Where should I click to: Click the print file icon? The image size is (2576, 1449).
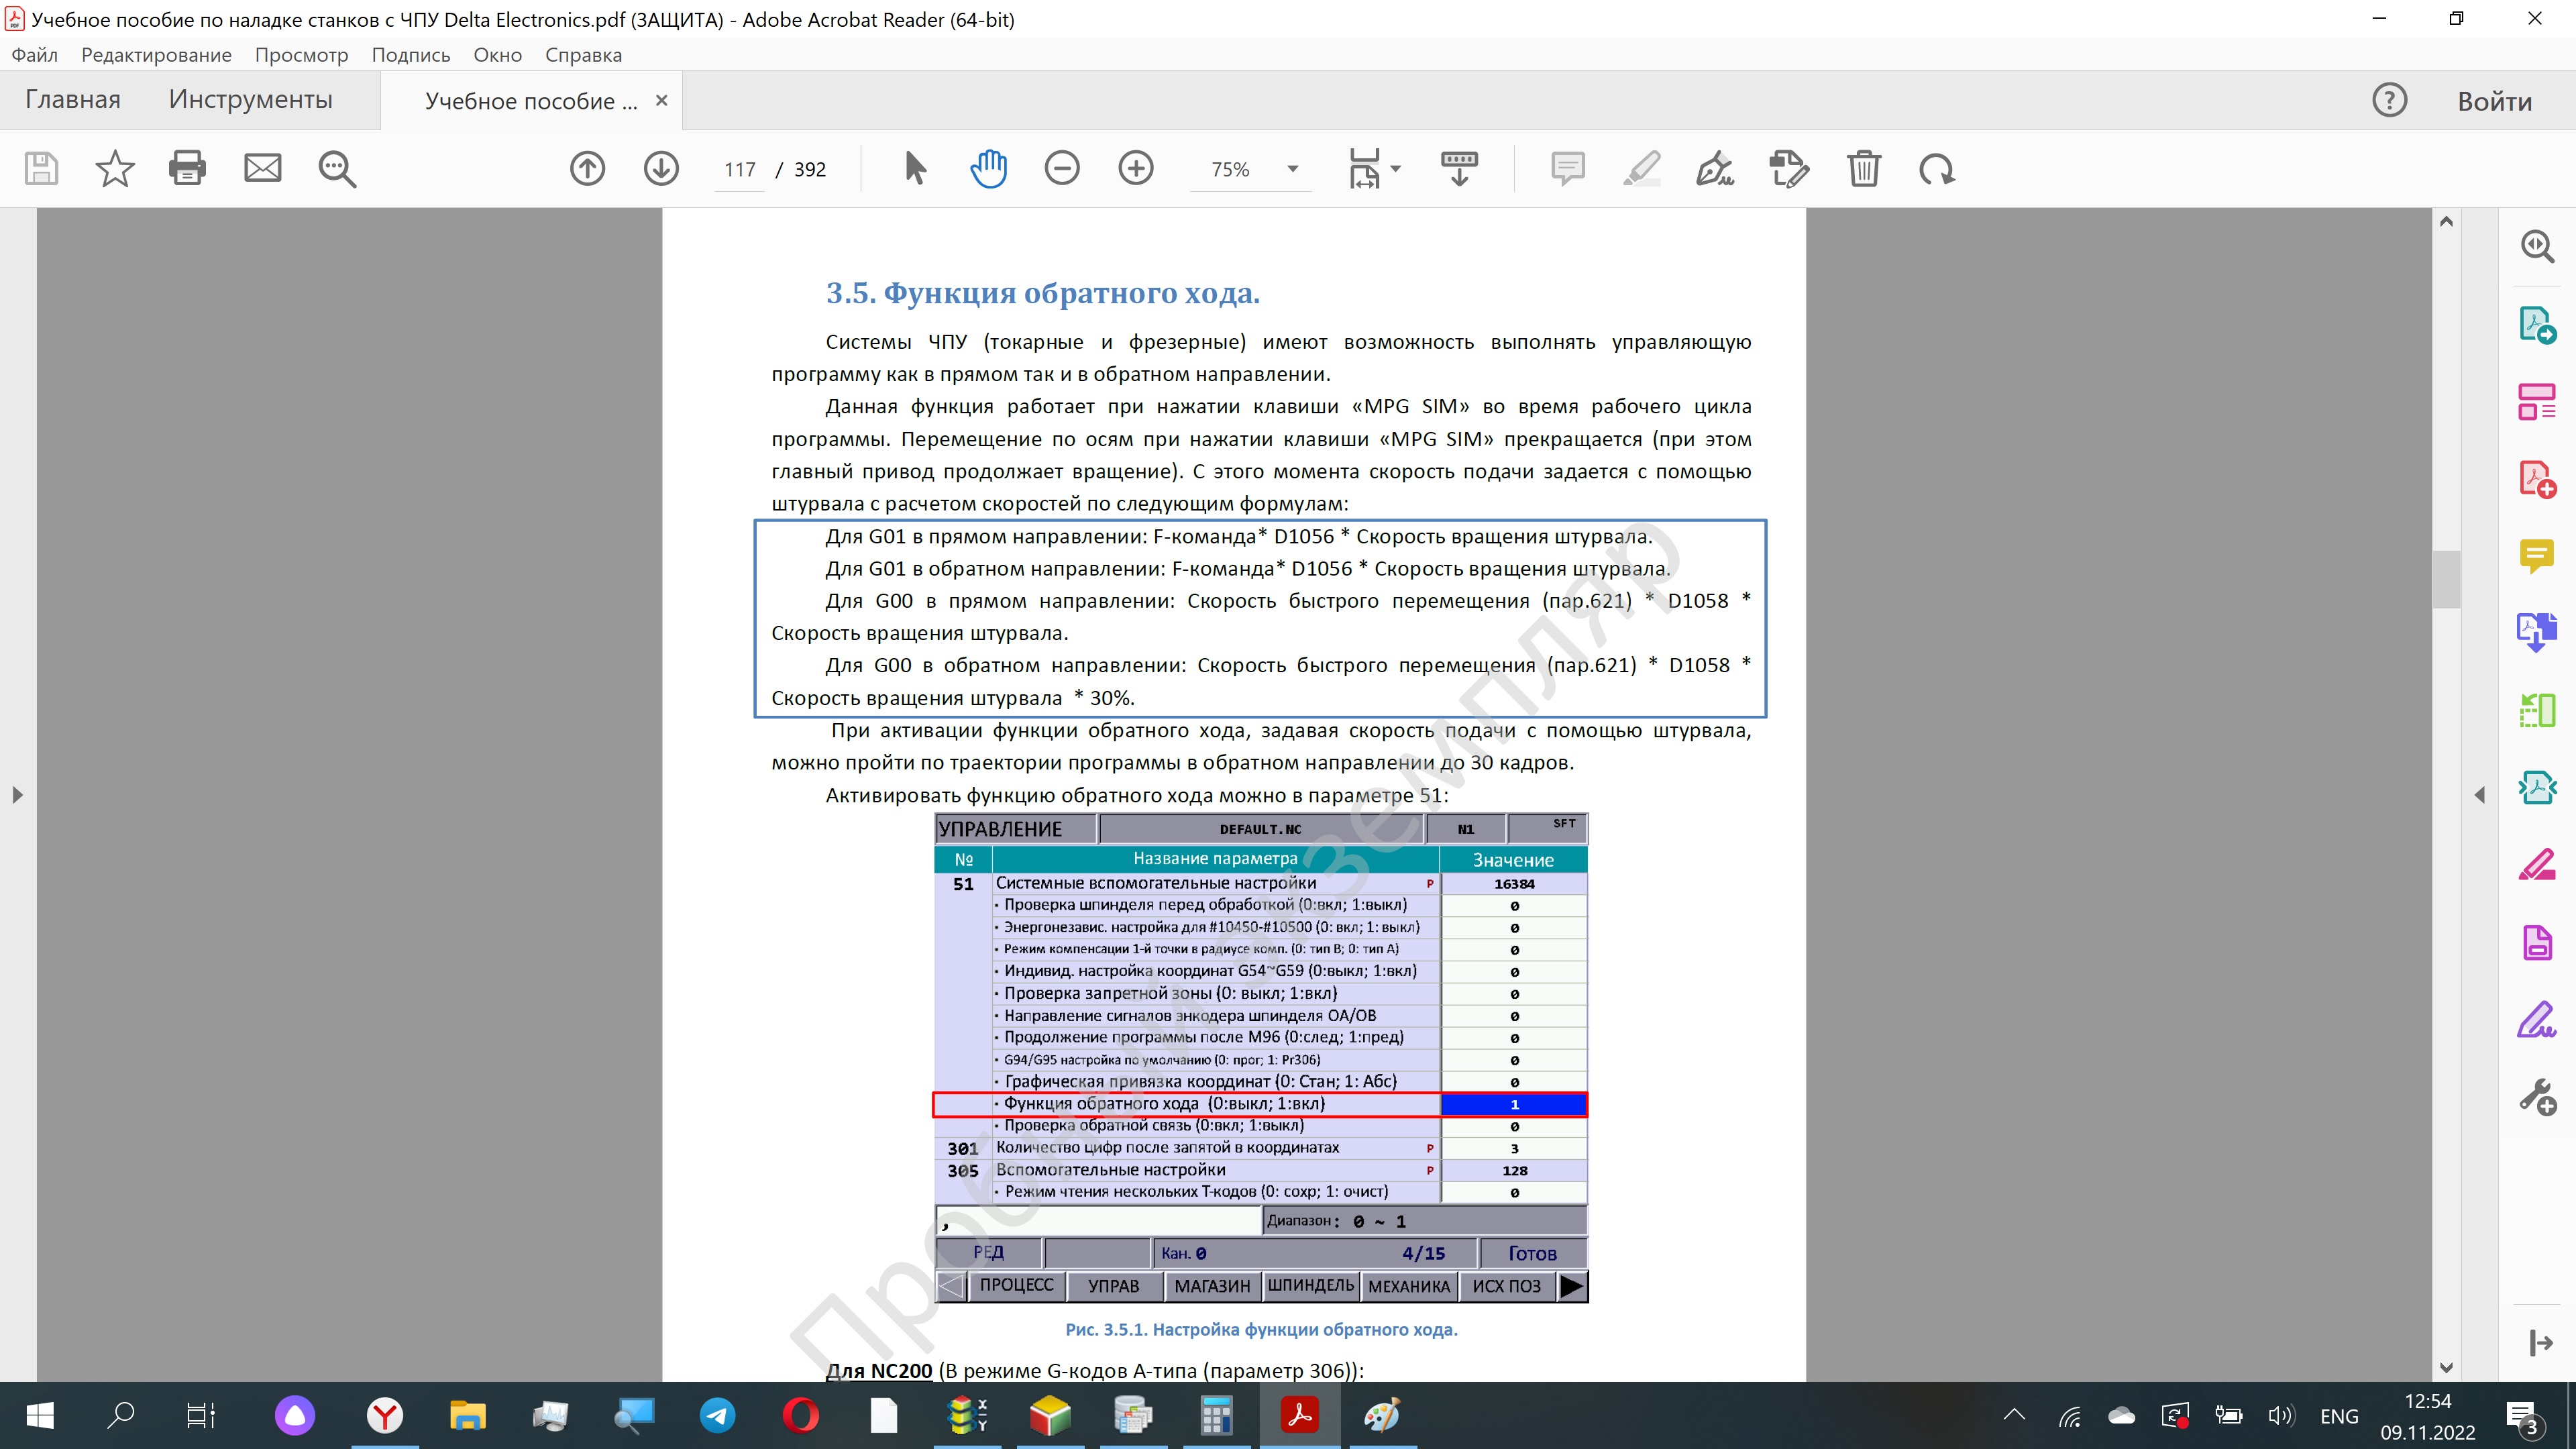click(x=187, y=168)
